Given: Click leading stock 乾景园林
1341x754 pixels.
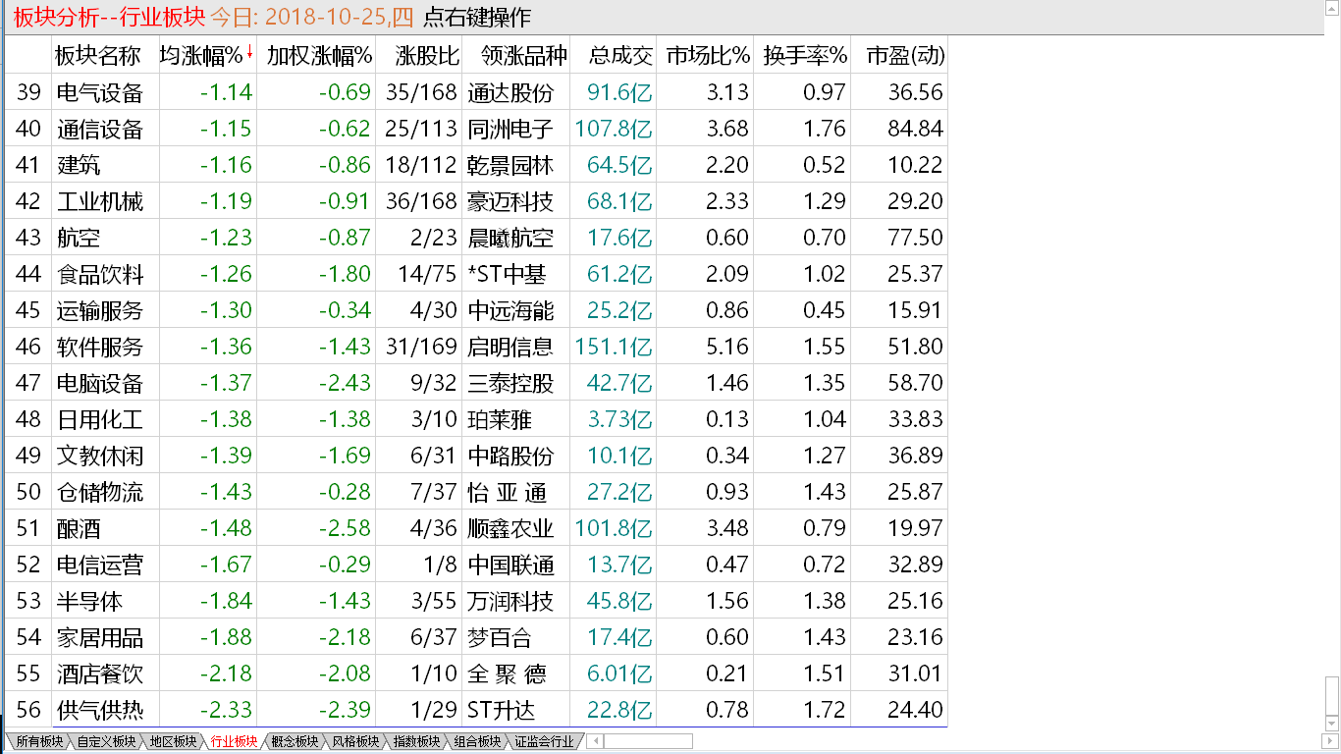Looking at the screenshot, I should 510,165.
